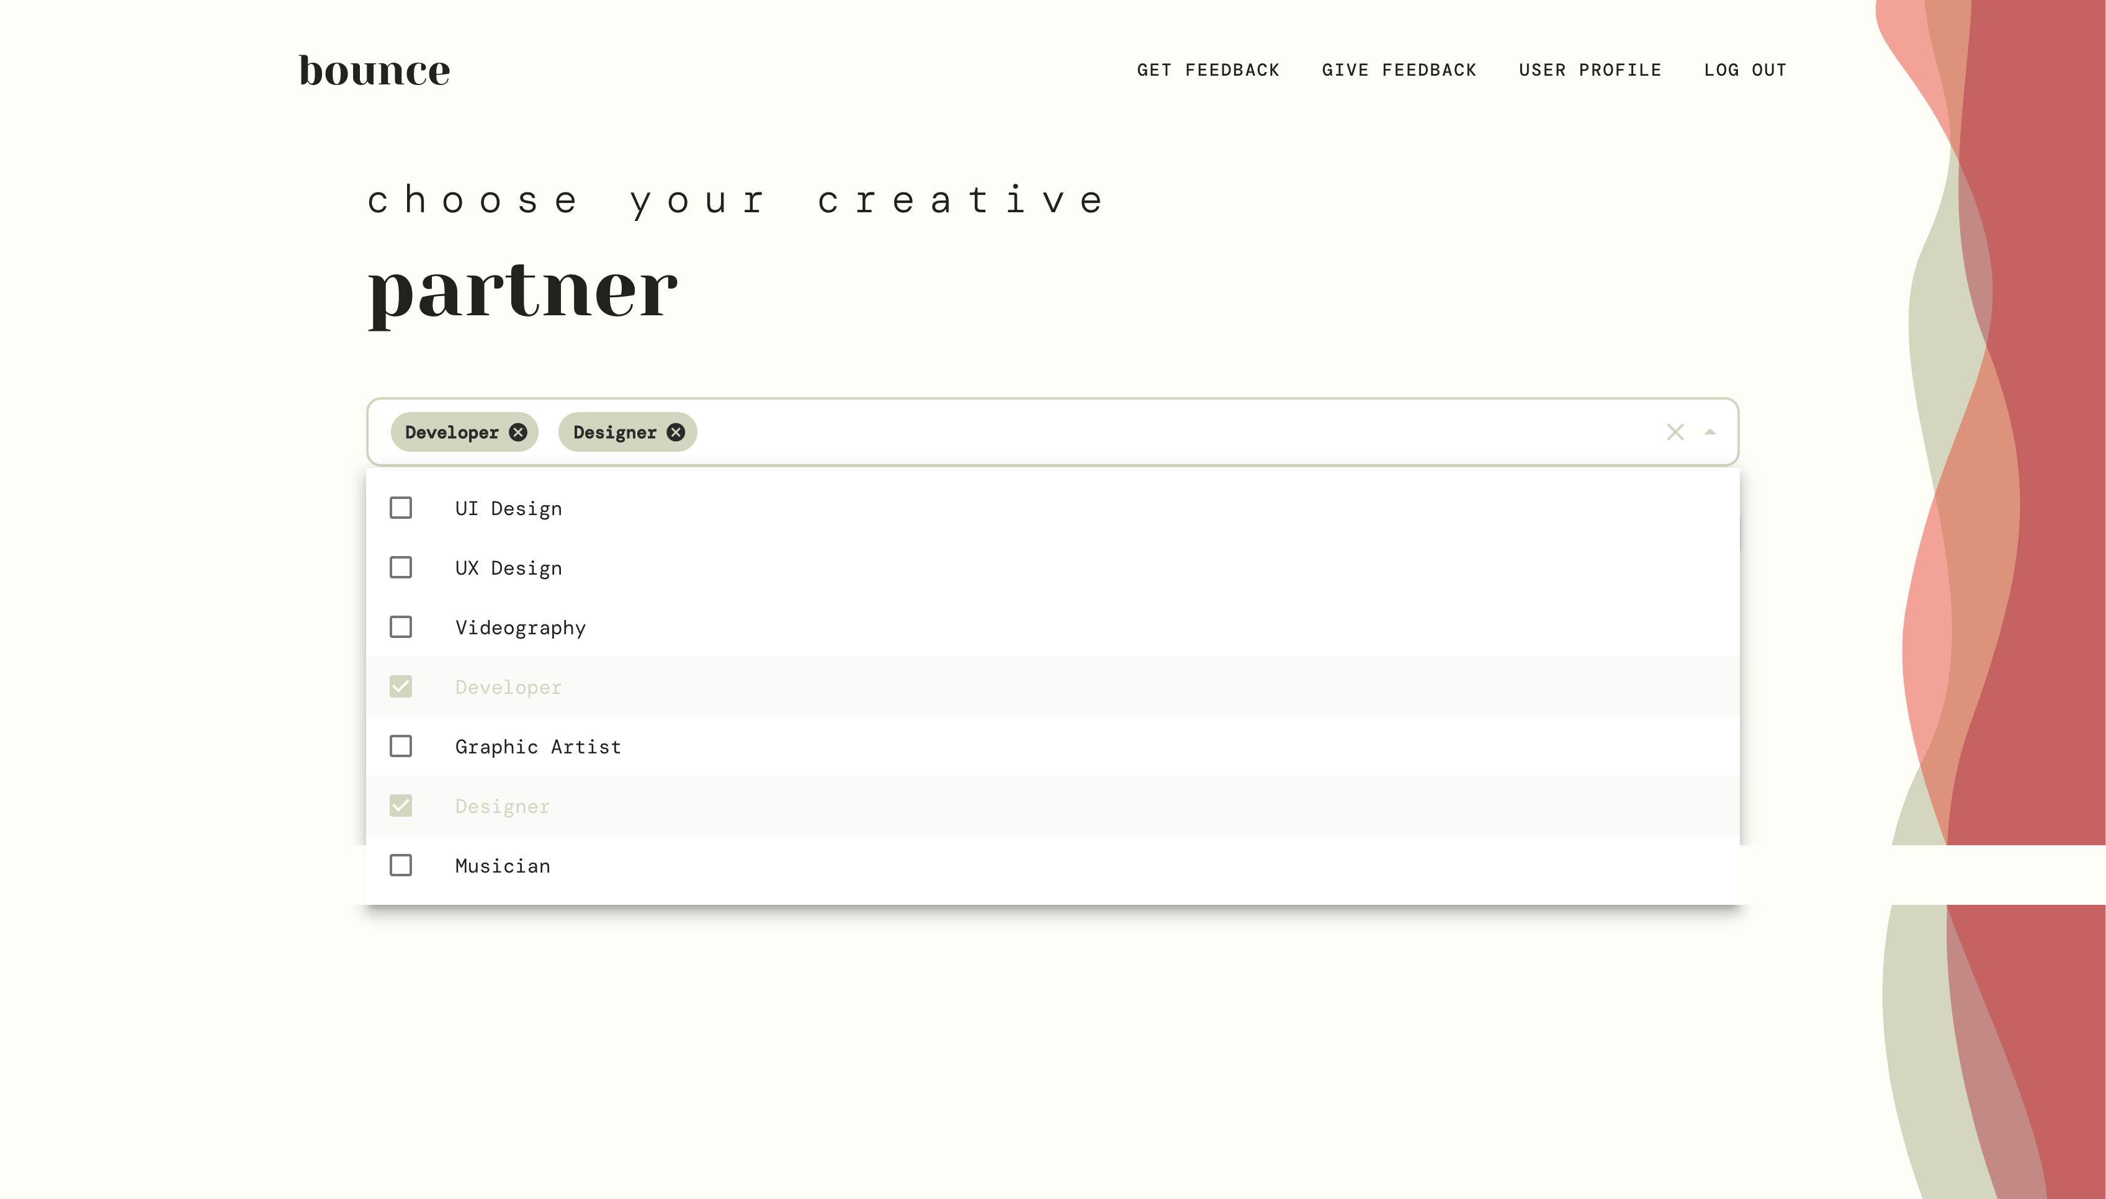Select the Videography option label
The width and height of the screenshot is (2106, 1199).
pyautogui.click(x=521, y=627)
